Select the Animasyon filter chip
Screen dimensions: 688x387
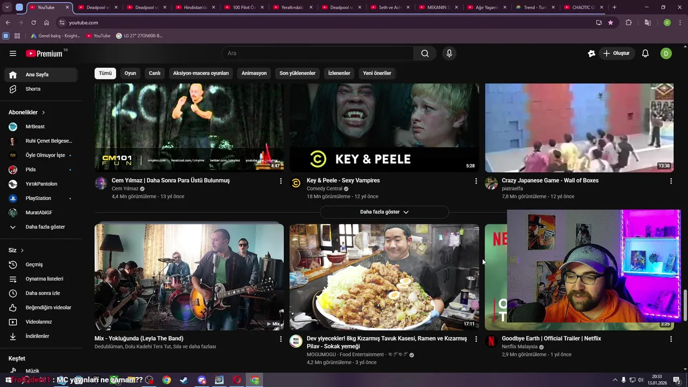(254, 73)
